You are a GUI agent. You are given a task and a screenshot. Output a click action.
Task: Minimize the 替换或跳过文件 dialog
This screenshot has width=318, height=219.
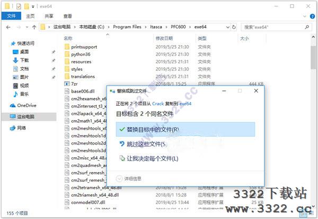[x=224, y=91]
